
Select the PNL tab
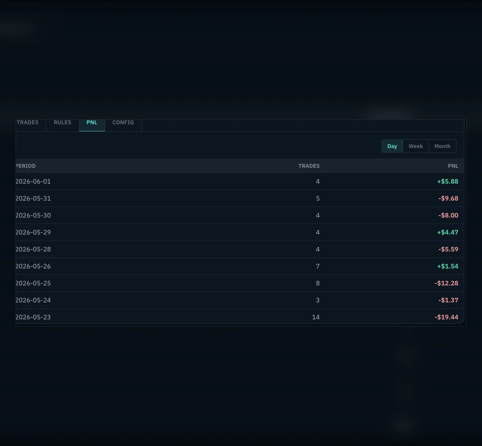click(92, 125)
